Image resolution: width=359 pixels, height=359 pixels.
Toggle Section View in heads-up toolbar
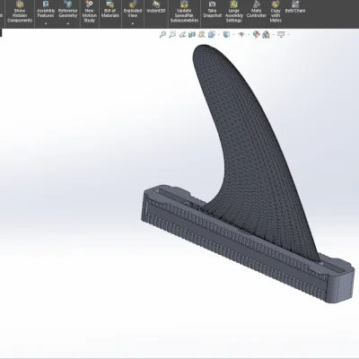pos(192,35)
